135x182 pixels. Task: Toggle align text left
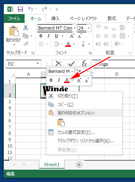(98, 36)
